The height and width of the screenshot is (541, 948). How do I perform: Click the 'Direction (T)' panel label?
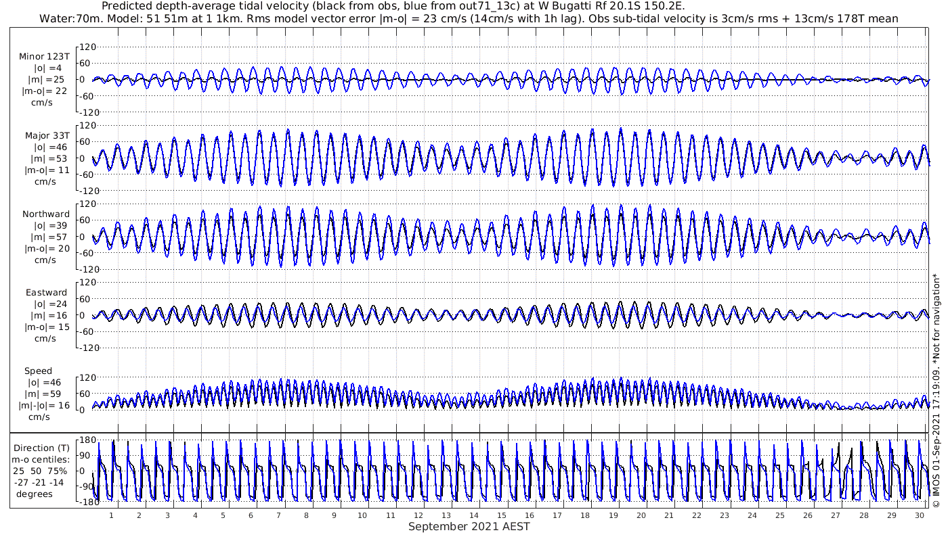(x=43, y=448)
